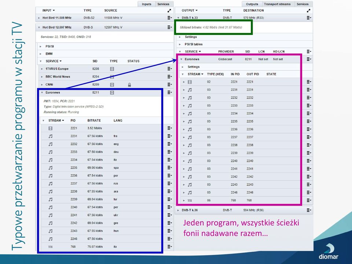Expand the EMM section
352x264 pixels.
40,54
